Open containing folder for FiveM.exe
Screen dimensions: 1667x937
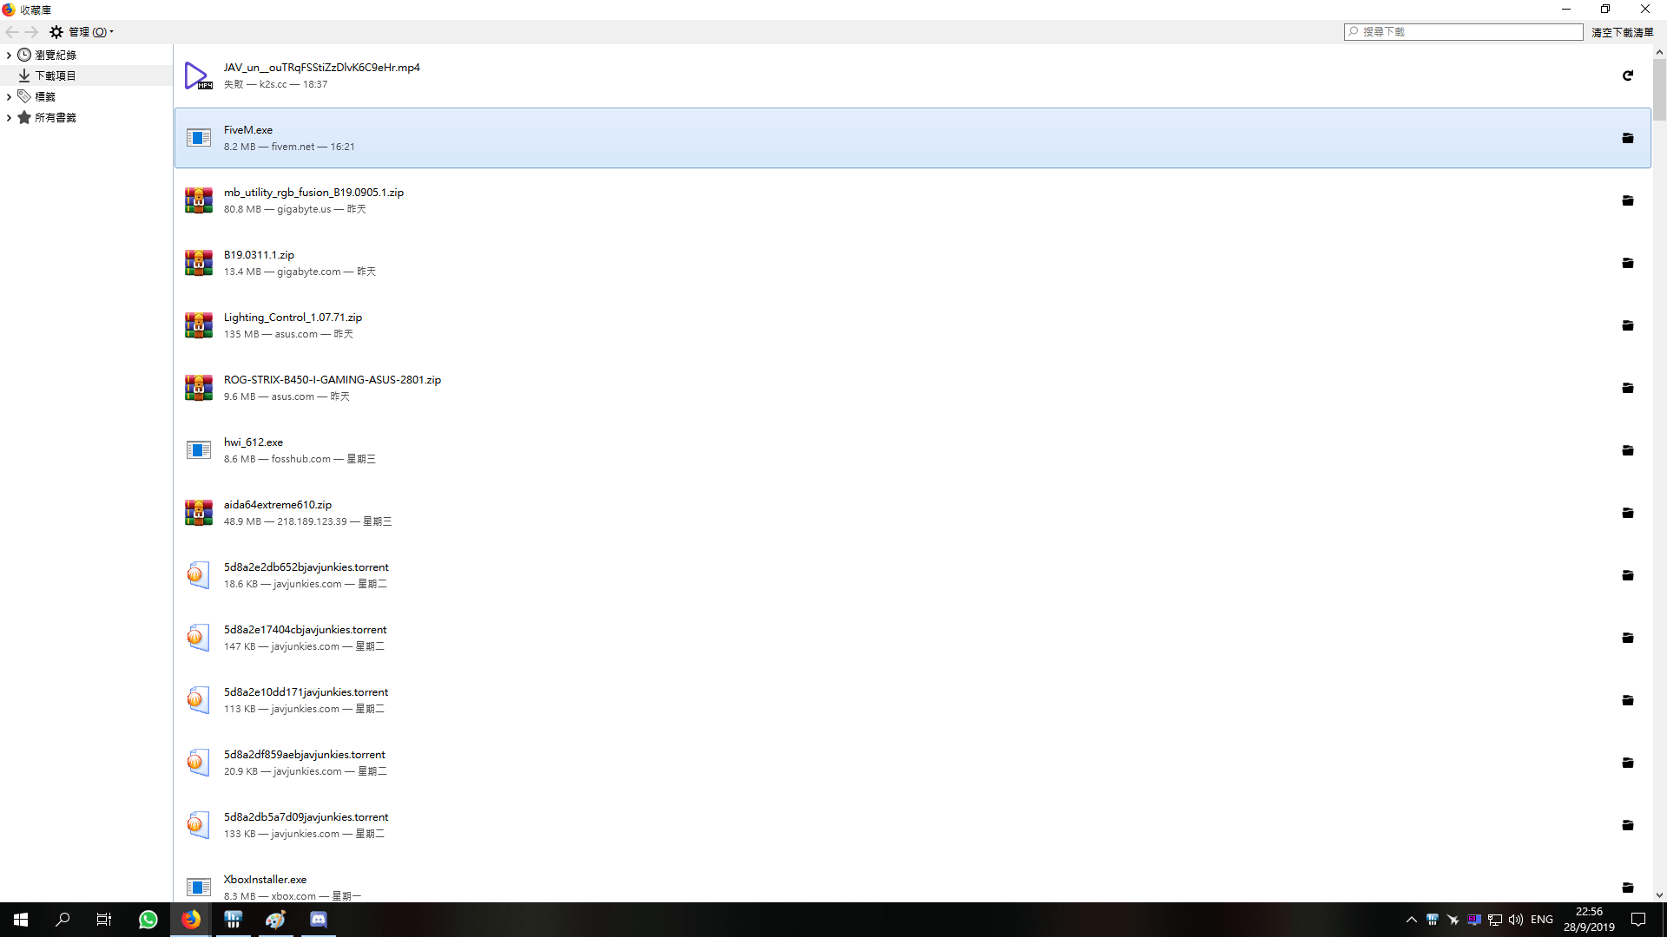pyautogui.click(x=1628, y=138)
